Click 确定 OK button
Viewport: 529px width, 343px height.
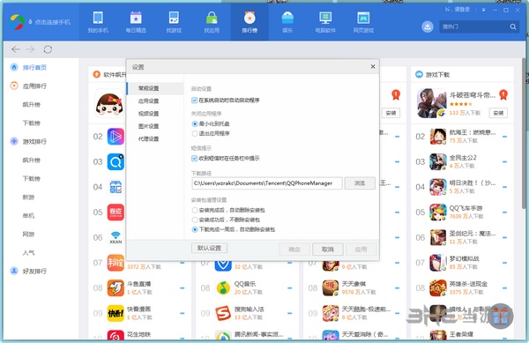(294, 250)
